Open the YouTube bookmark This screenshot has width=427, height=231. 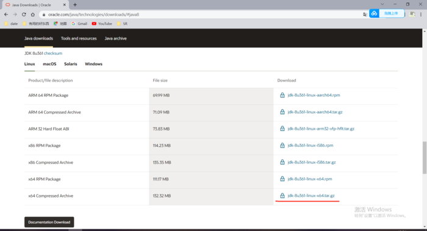point(102,24)
